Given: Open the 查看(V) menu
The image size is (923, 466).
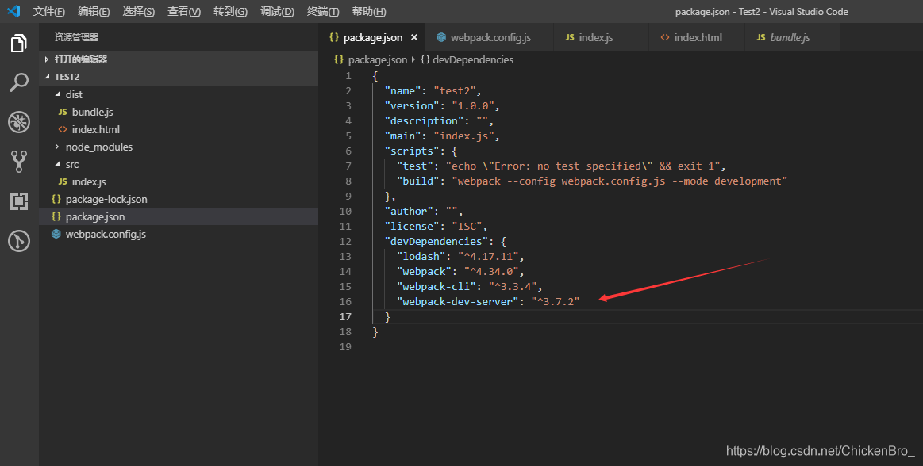Looking at the screenshot, I should pyautogui.click(x=183, y=11).
